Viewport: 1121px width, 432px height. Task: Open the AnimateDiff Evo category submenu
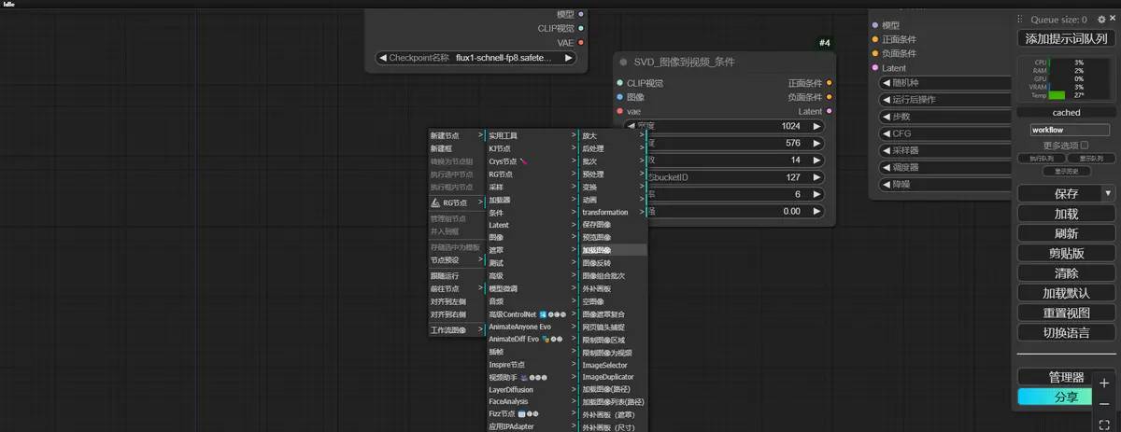coord(532,340)
